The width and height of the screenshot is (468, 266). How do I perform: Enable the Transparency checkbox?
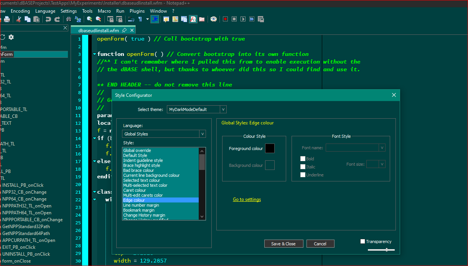[363, 242]
